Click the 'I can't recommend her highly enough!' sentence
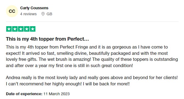This screenshot has width=184, height=99. point(44,84)
